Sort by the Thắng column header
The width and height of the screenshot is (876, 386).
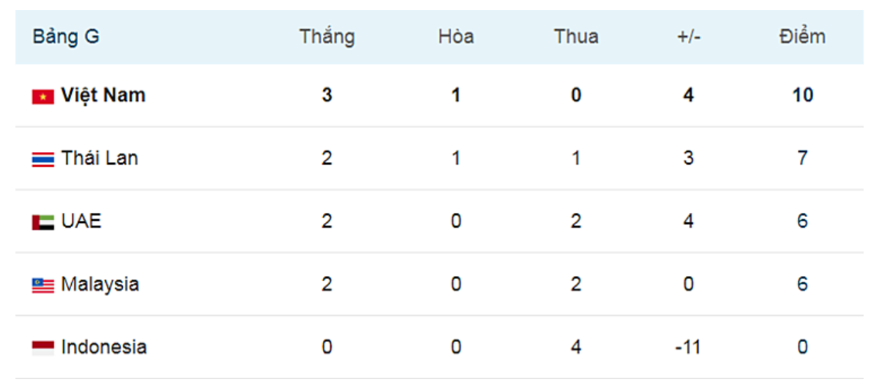(327, 37)
